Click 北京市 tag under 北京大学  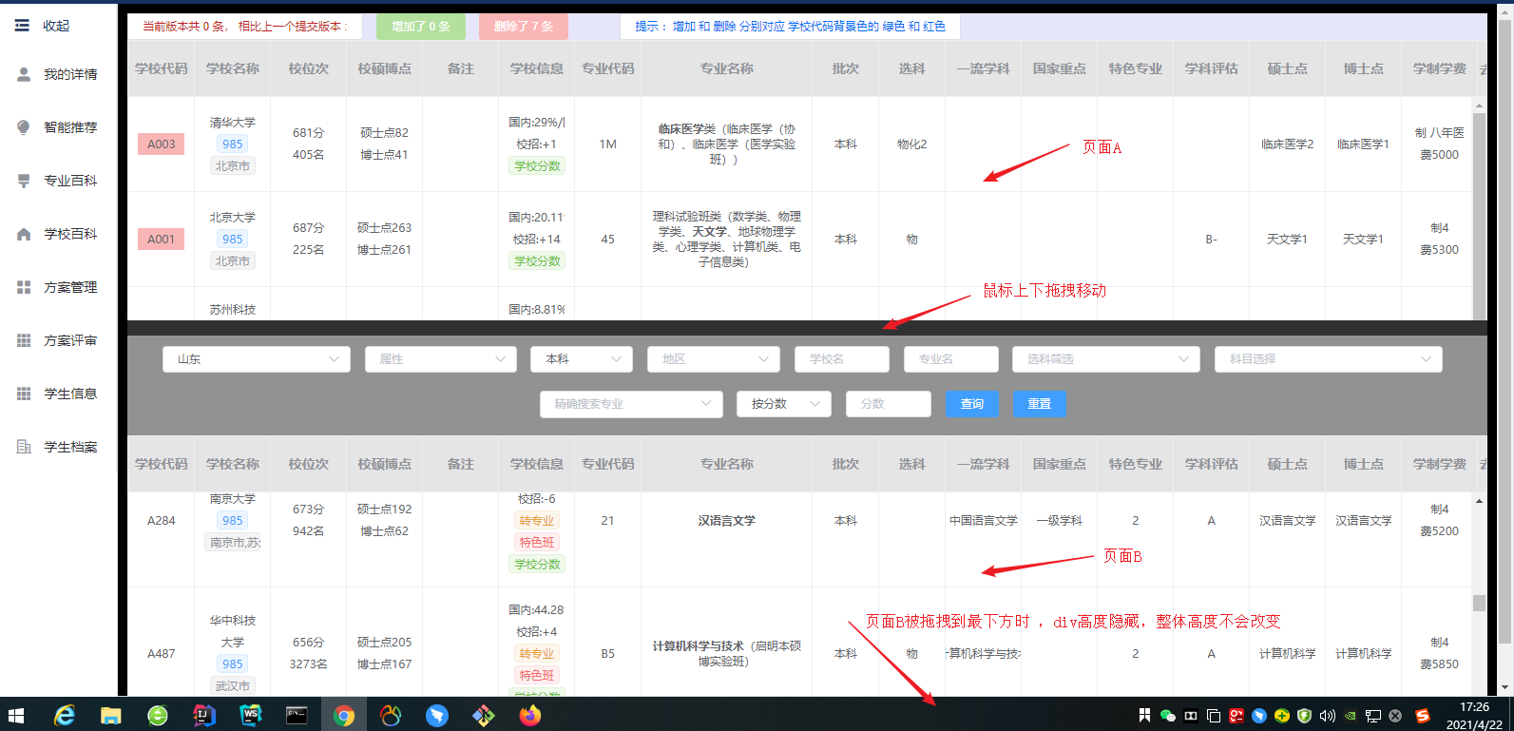click(233, 261)
